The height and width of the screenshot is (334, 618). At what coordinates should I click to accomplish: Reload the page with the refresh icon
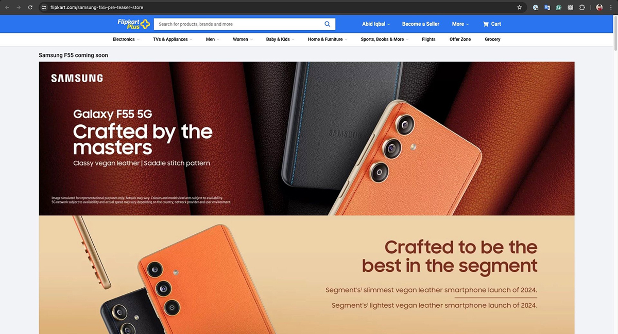30,7
